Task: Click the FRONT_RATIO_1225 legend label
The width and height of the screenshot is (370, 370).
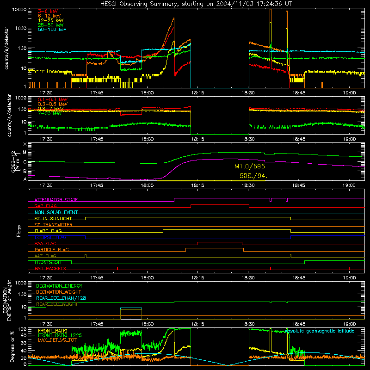Action: 60,335
